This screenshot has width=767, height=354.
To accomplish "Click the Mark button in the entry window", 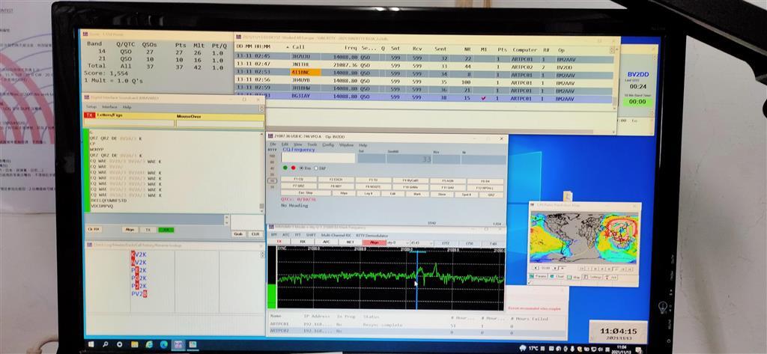I will pos(417,194).
